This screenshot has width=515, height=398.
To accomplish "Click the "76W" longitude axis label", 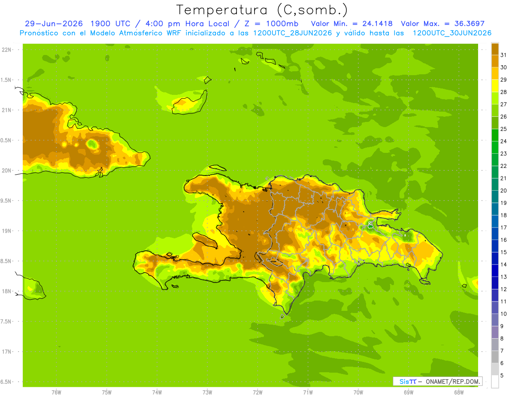I will point(56,392).
